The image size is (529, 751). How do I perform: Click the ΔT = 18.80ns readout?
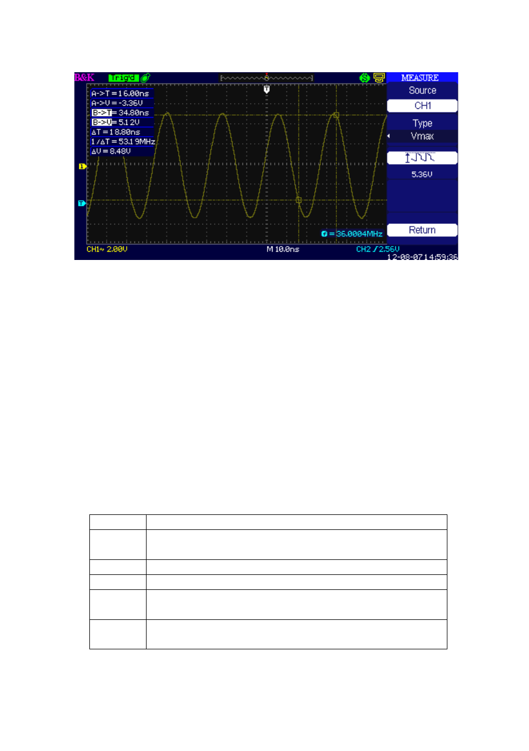tap(116, 132)
